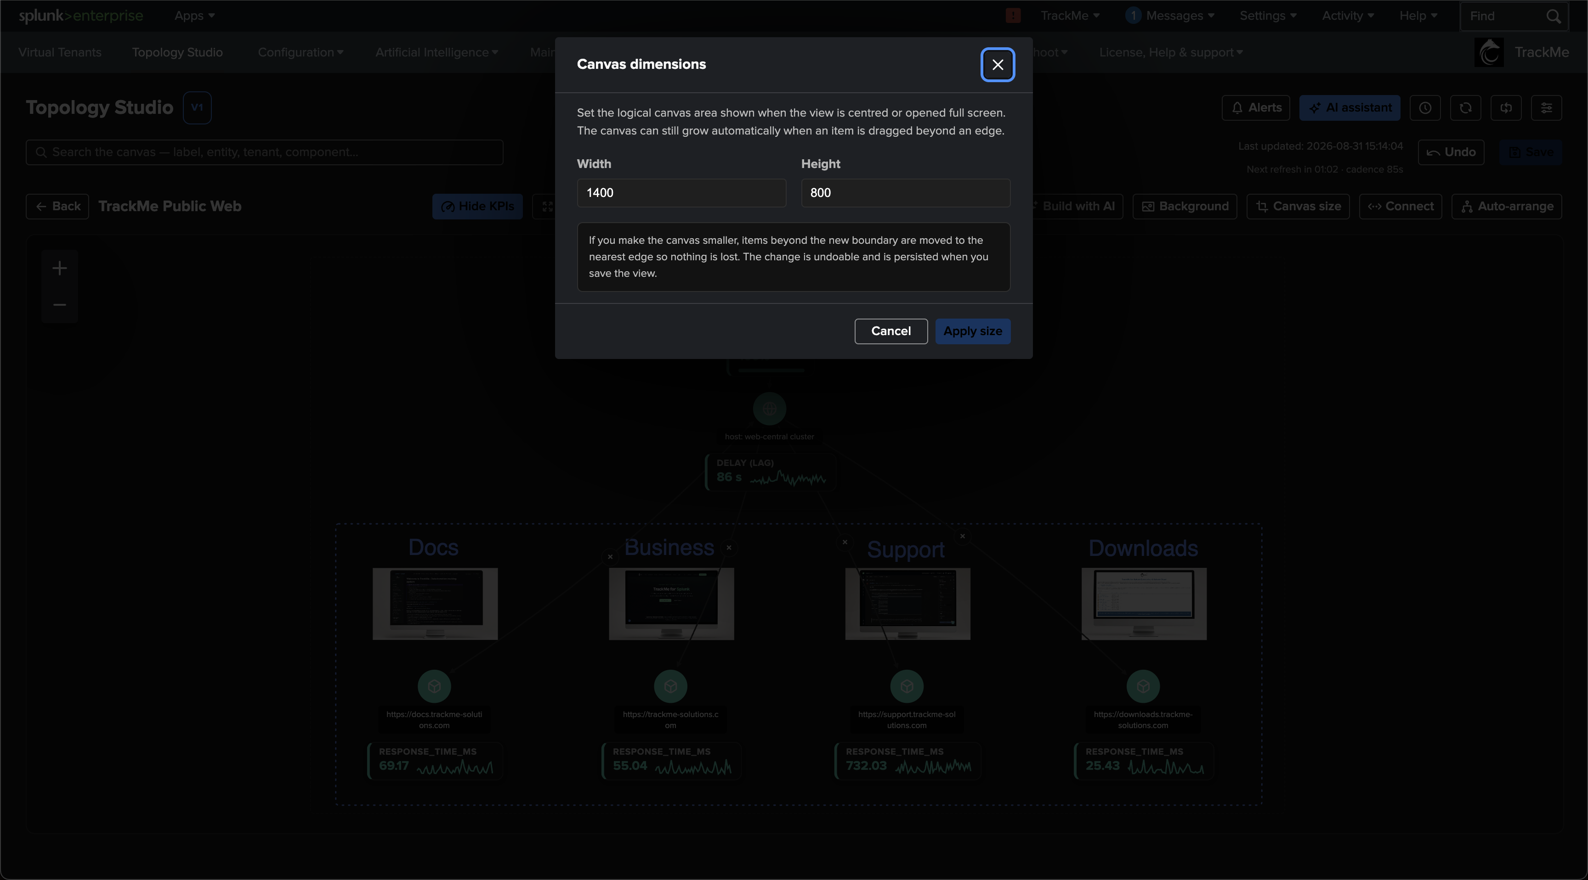1588x880 pixels.
Task: Click Canvas size button
Action: point(1298,206)
